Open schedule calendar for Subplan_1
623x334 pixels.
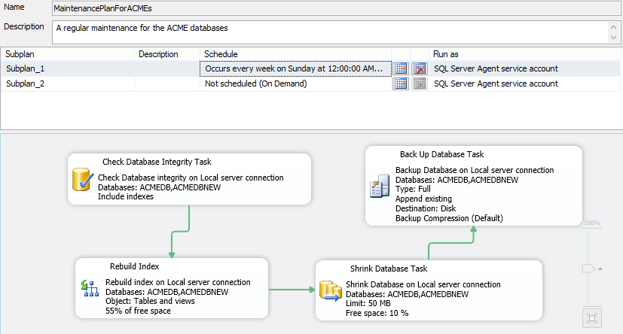click(x=401, y=68)
